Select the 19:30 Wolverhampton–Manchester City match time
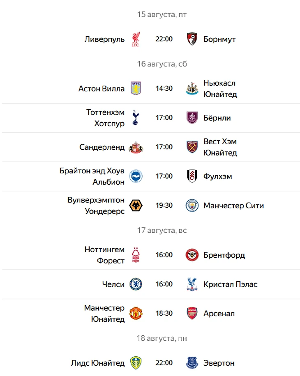 pos(164,206)
